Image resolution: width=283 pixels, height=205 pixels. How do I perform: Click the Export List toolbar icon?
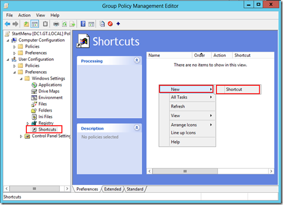click(x=73, y=24)
